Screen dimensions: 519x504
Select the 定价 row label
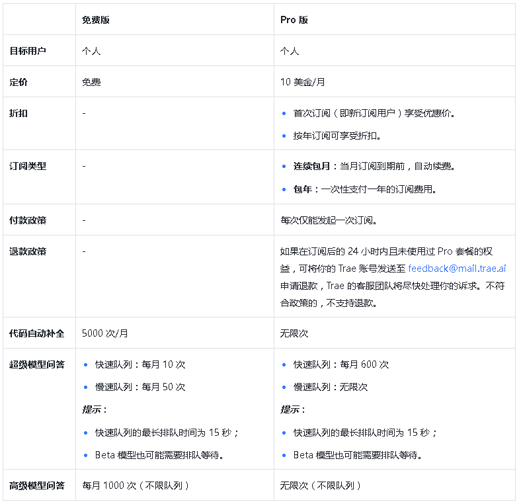pyautogui.click(x=19, y=82)
